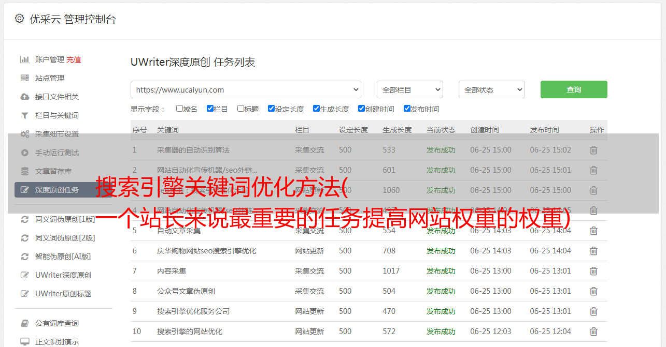Click publish time 06-25 12:04
This screenshot has width=666, height=347.
coord(550,331)
